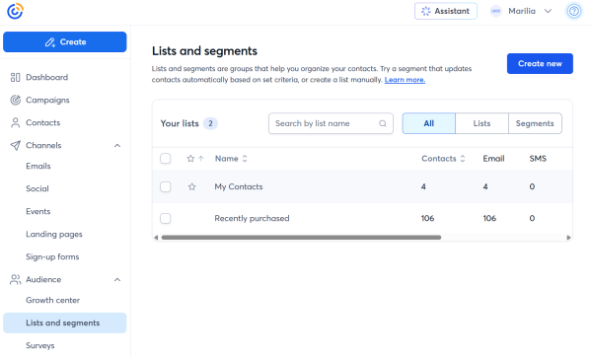
Task: Select the All filter tab
Action: [x=428, y=123]
